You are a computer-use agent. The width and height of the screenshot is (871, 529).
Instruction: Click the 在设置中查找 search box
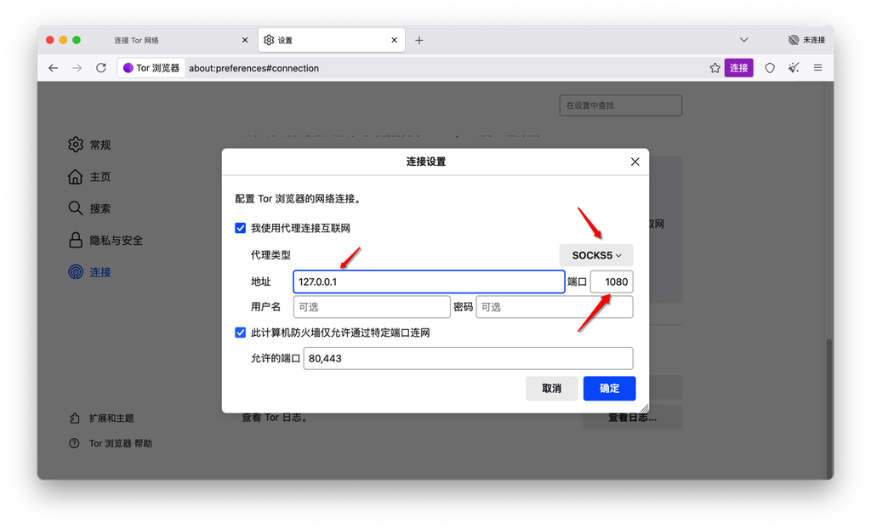[620, 105]
